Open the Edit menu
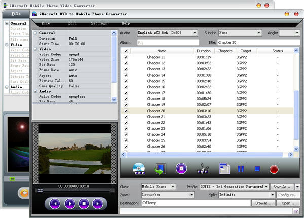Screen dimensions: 304x218 [x=72, y=23]
